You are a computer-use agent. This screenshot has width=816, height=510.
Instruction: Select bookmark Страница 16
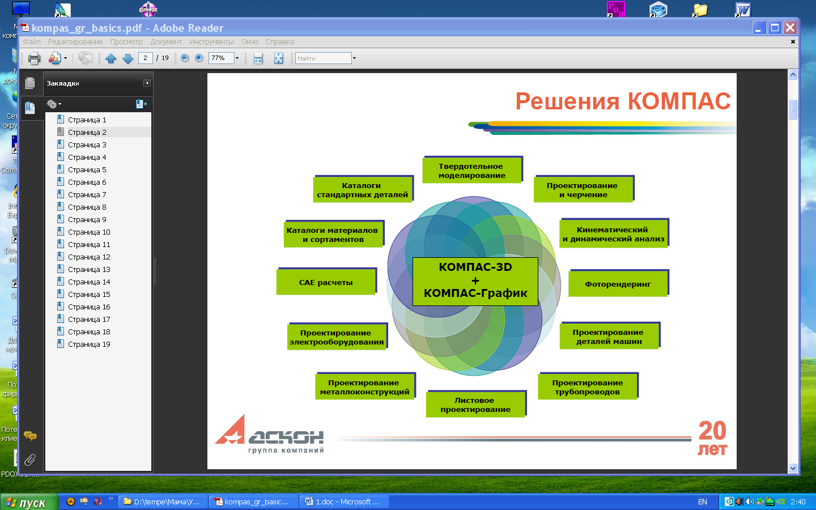point(89,307)
